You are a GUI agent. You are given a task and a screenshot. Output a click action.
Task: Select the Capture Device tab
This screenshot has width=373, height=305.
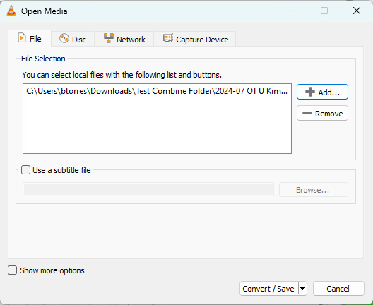pos(195,39)
